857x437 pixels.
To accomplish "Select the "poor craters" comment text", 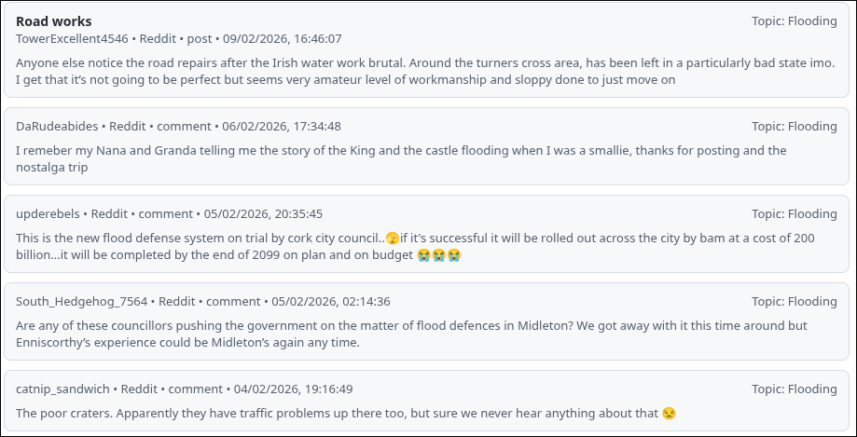I will 336,413.
